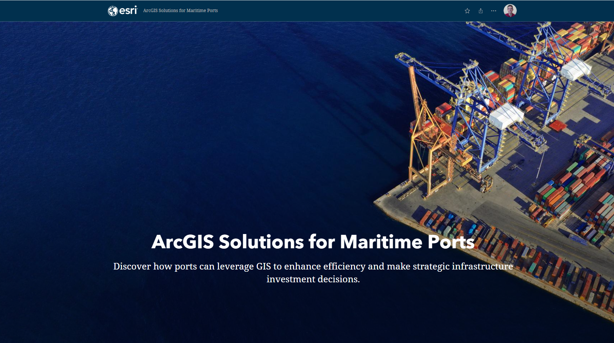Click the subtitle starting with 'Discover how ports'

pos(313,272)
